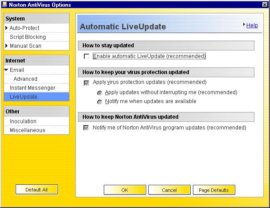Toggle Notify me of program updates checkbox
This screenshot has height=208, width=270.
point(86,128)
